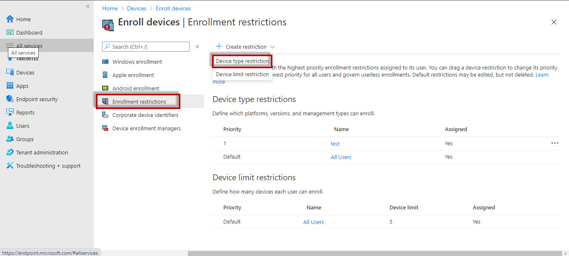
Task: Select the Apps icon in sidebar
Action: pos(9,85)
